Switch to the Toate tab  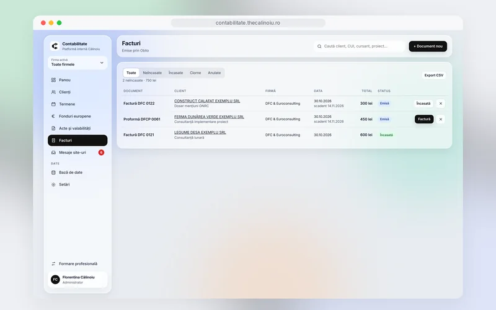131,73
